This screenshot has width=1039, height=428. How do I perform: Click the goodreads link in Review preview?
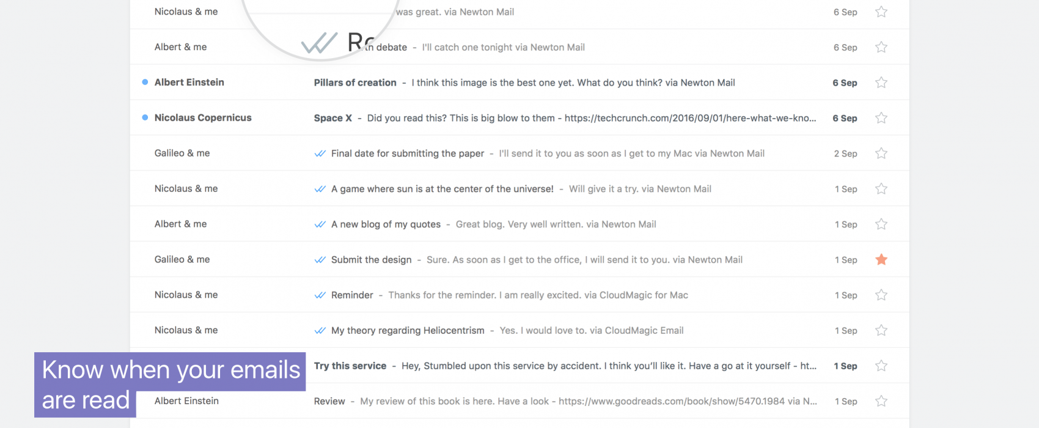coord(672,402)
